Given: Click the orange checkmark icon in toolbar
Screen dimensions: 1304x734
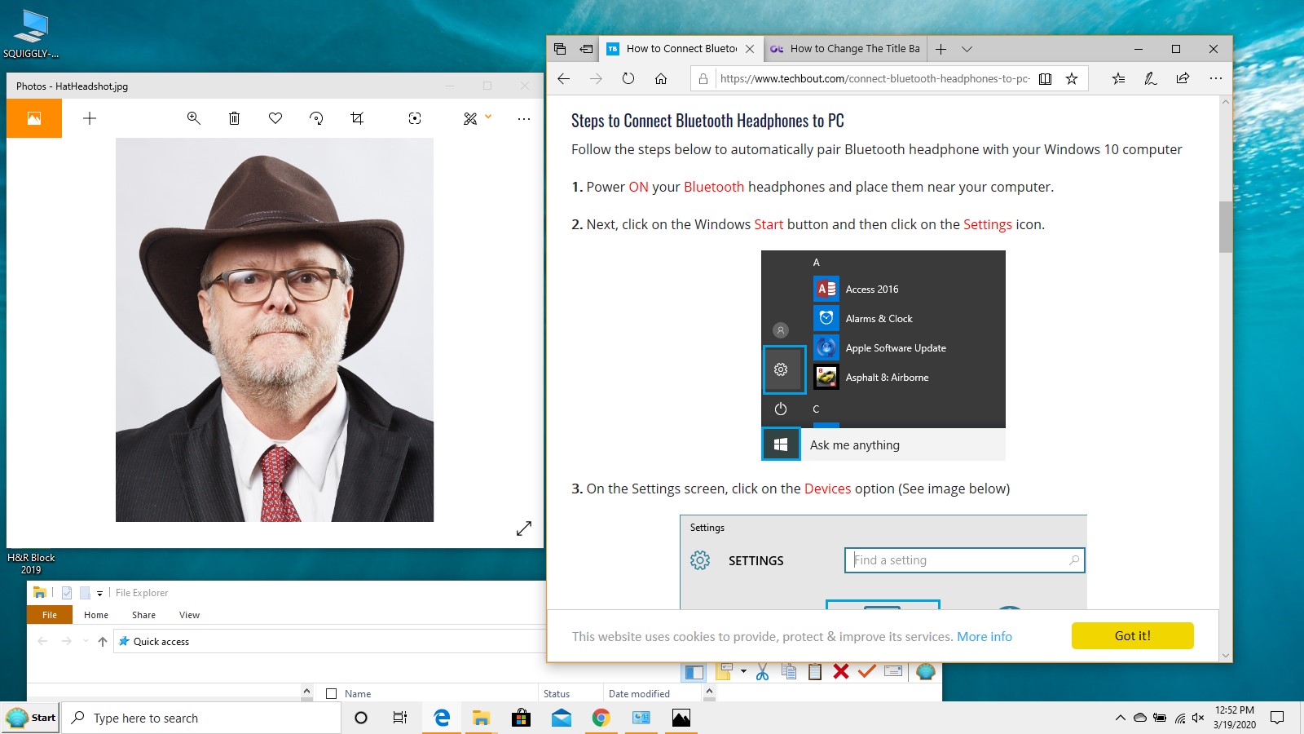Looking at the screenshot, I should pyautogui.click(x=866, y=672).
